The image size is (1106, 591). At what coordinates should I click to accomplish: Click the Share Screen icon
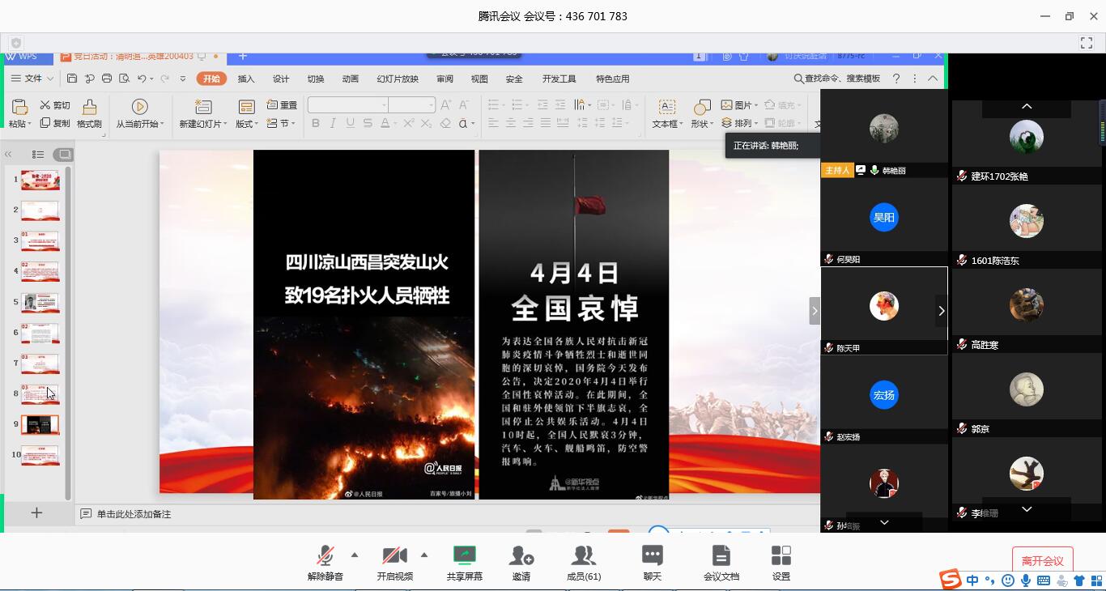pos(464,556)
